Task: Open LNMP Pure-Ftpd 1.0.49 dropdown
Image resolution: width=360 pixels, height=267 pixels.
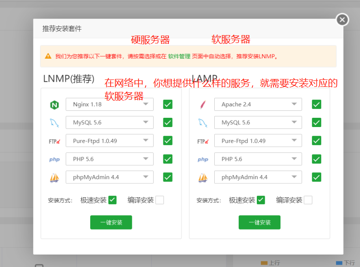Action: pyautogui.click(x=110, y=140)
